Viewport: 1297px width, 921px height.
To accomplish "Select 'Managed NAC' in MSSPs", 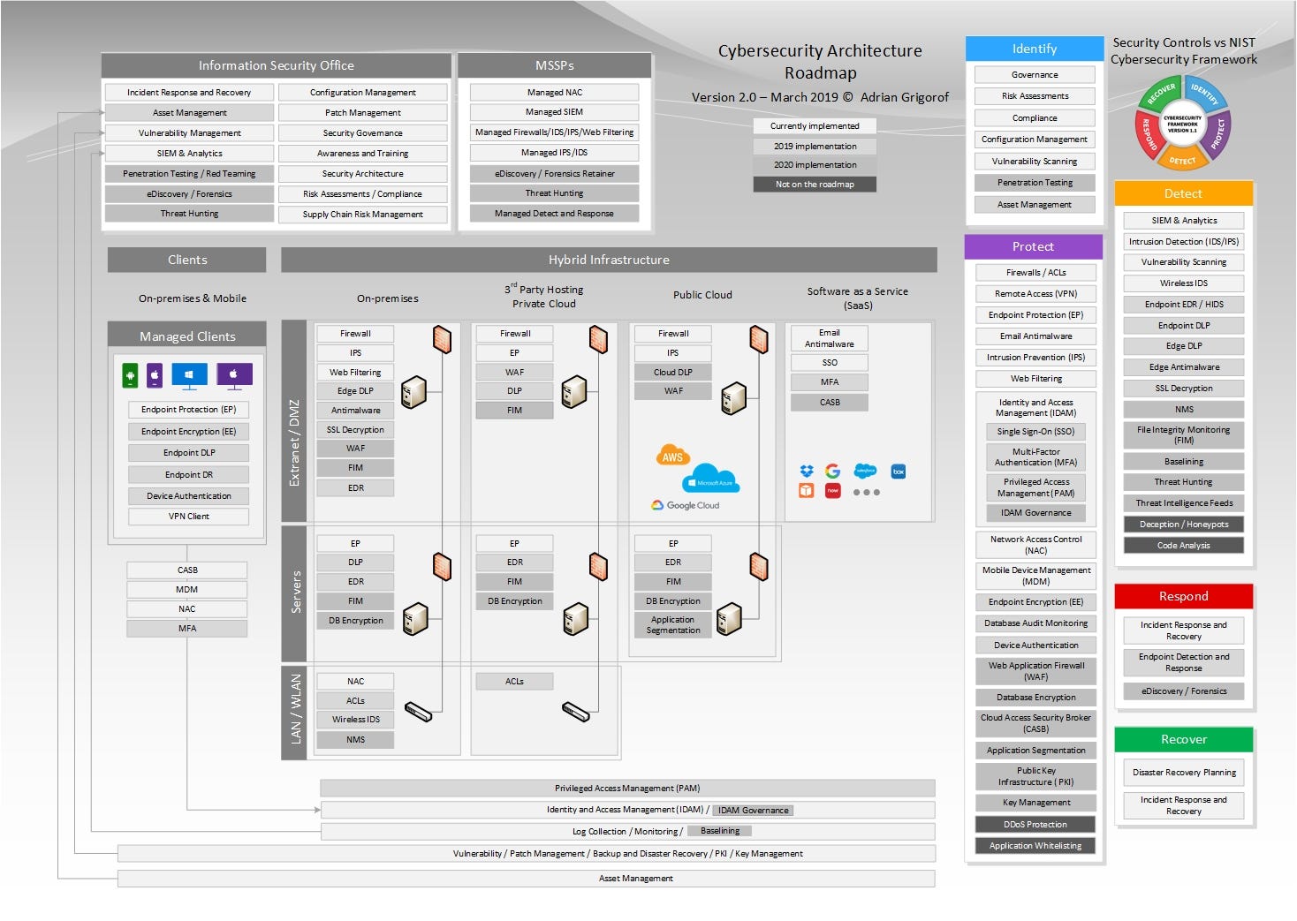I will pos(555,93).
